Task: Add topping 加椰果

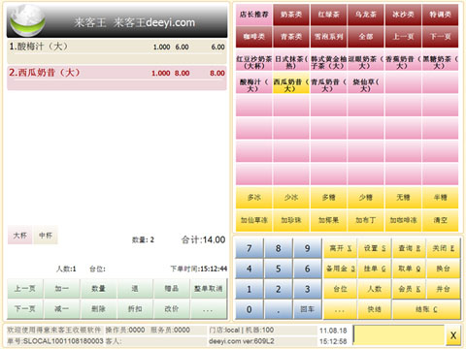Action: 328,220
